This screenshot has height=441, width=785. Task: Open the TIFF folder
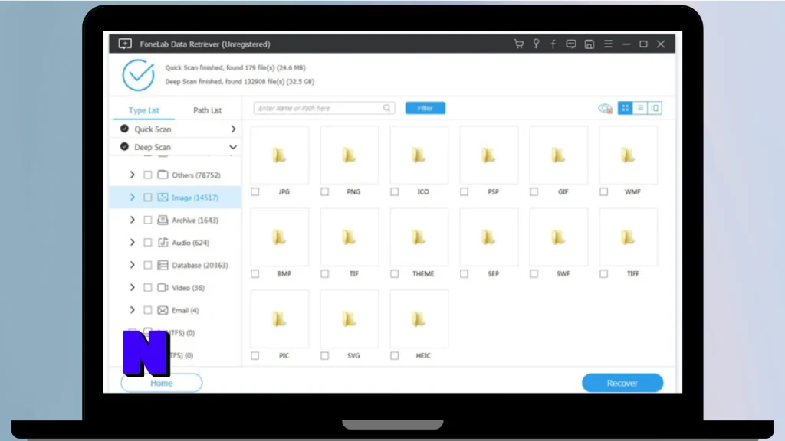point(629,237)
